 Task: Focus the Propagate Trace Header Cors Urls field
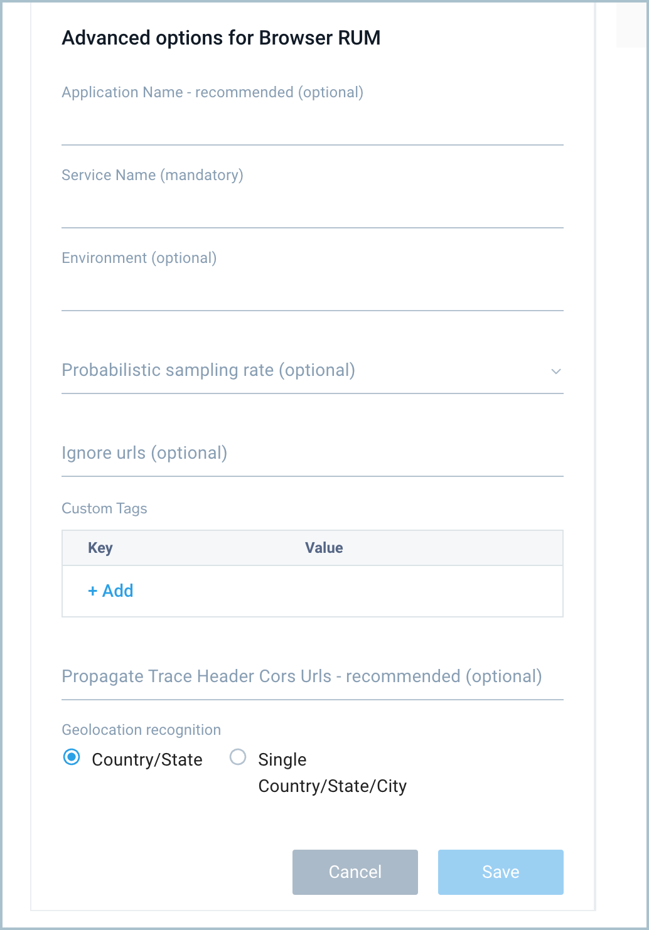pyautogui.click(x=312, y=678)
